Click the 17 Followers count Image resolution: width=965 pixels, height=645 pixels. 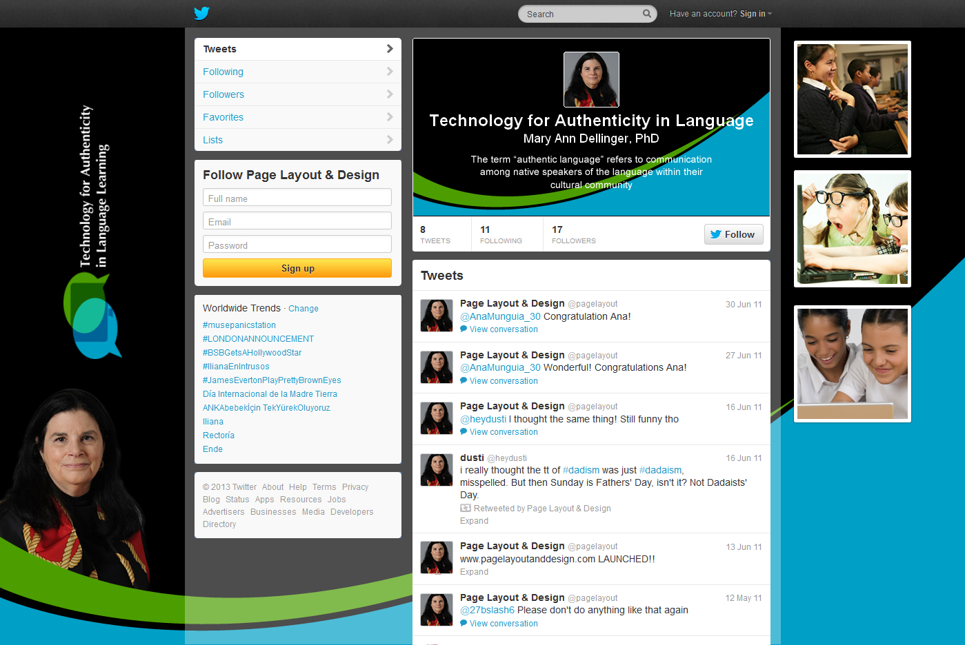coord(573,234)
